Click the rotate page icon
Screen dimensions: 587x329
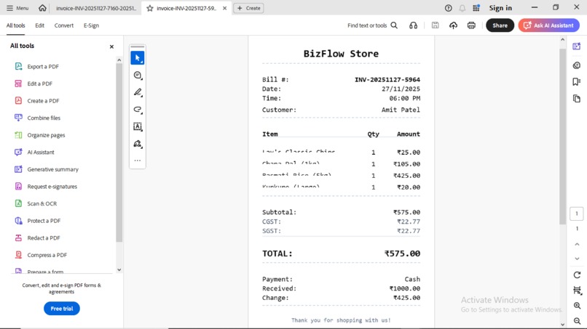(x=577, y=275)
